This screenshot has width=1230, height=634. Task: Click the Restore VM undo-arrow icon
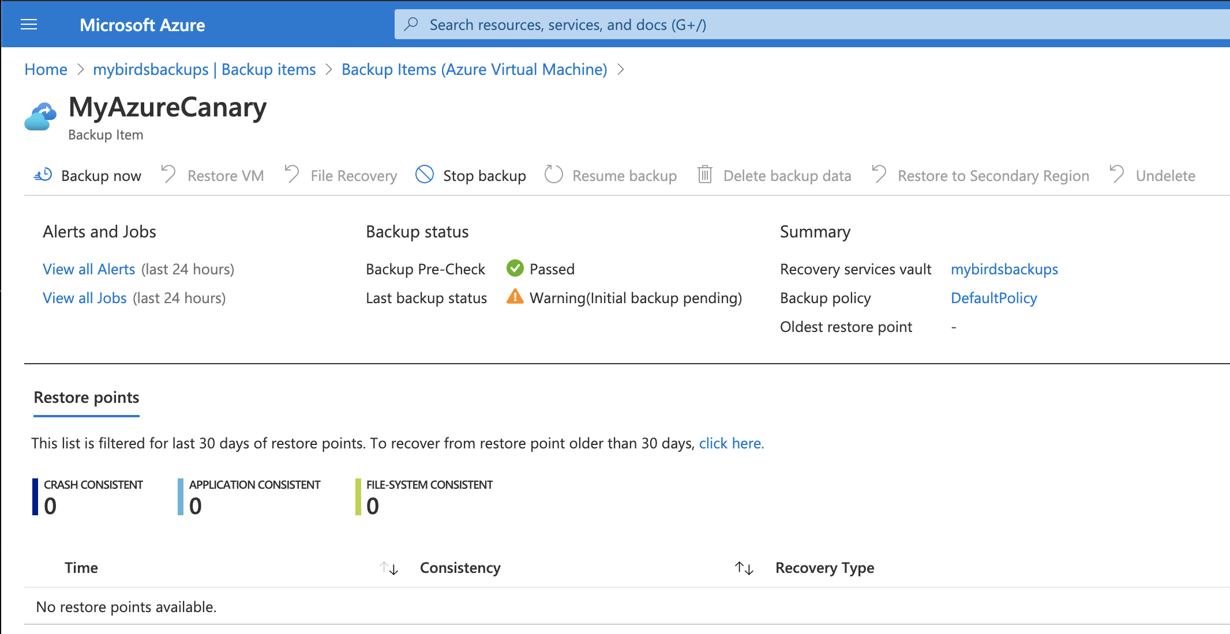(x=168, y=174)
